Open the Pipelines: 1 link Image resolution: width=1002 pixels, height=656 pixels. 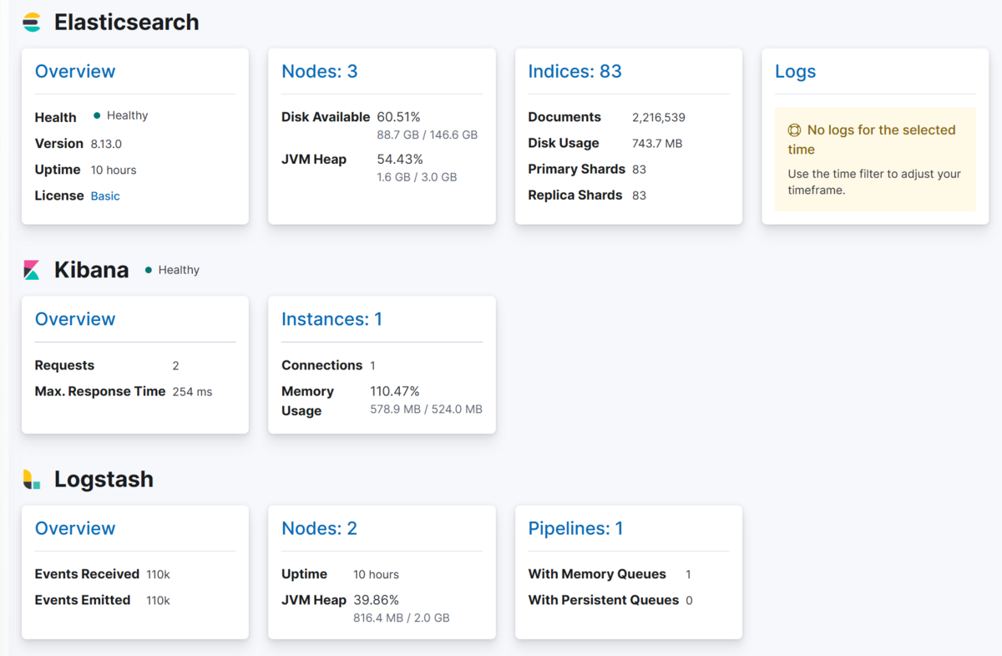tap(576, 528)
